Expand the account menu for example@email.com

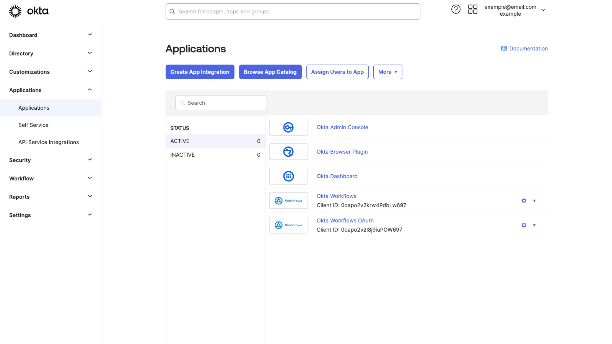(544, 10)
